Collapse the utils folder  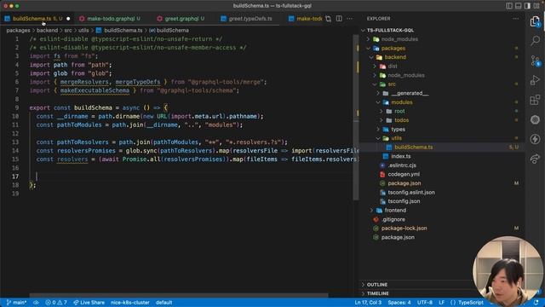[396, 138]
